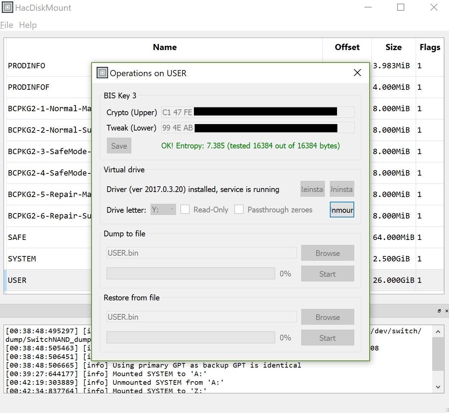
Task: Open the Help menu
Action: coord(28,25)
